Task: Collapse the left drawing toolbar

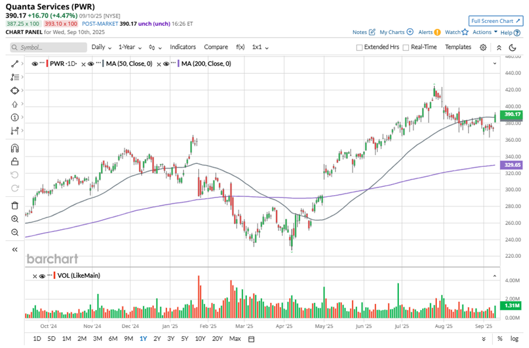Action: point(15,250)
